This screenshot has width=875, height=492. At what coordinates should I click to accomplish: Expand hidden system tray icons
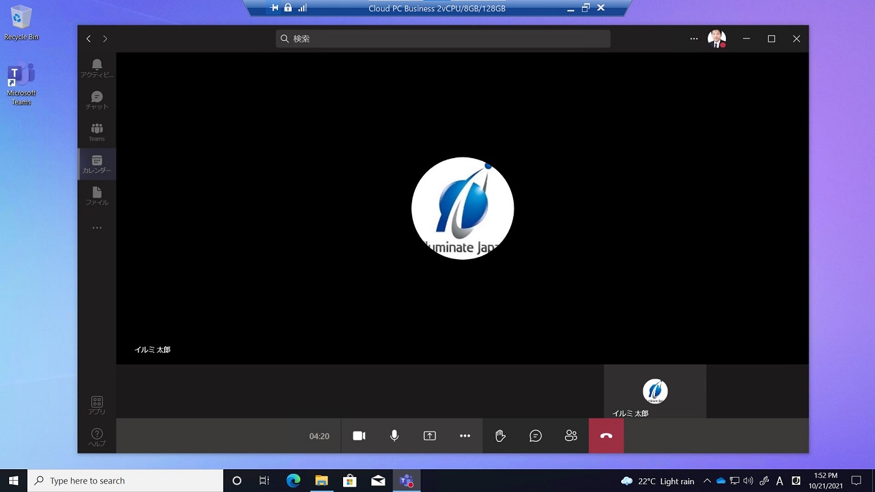[x=707, y=481]
